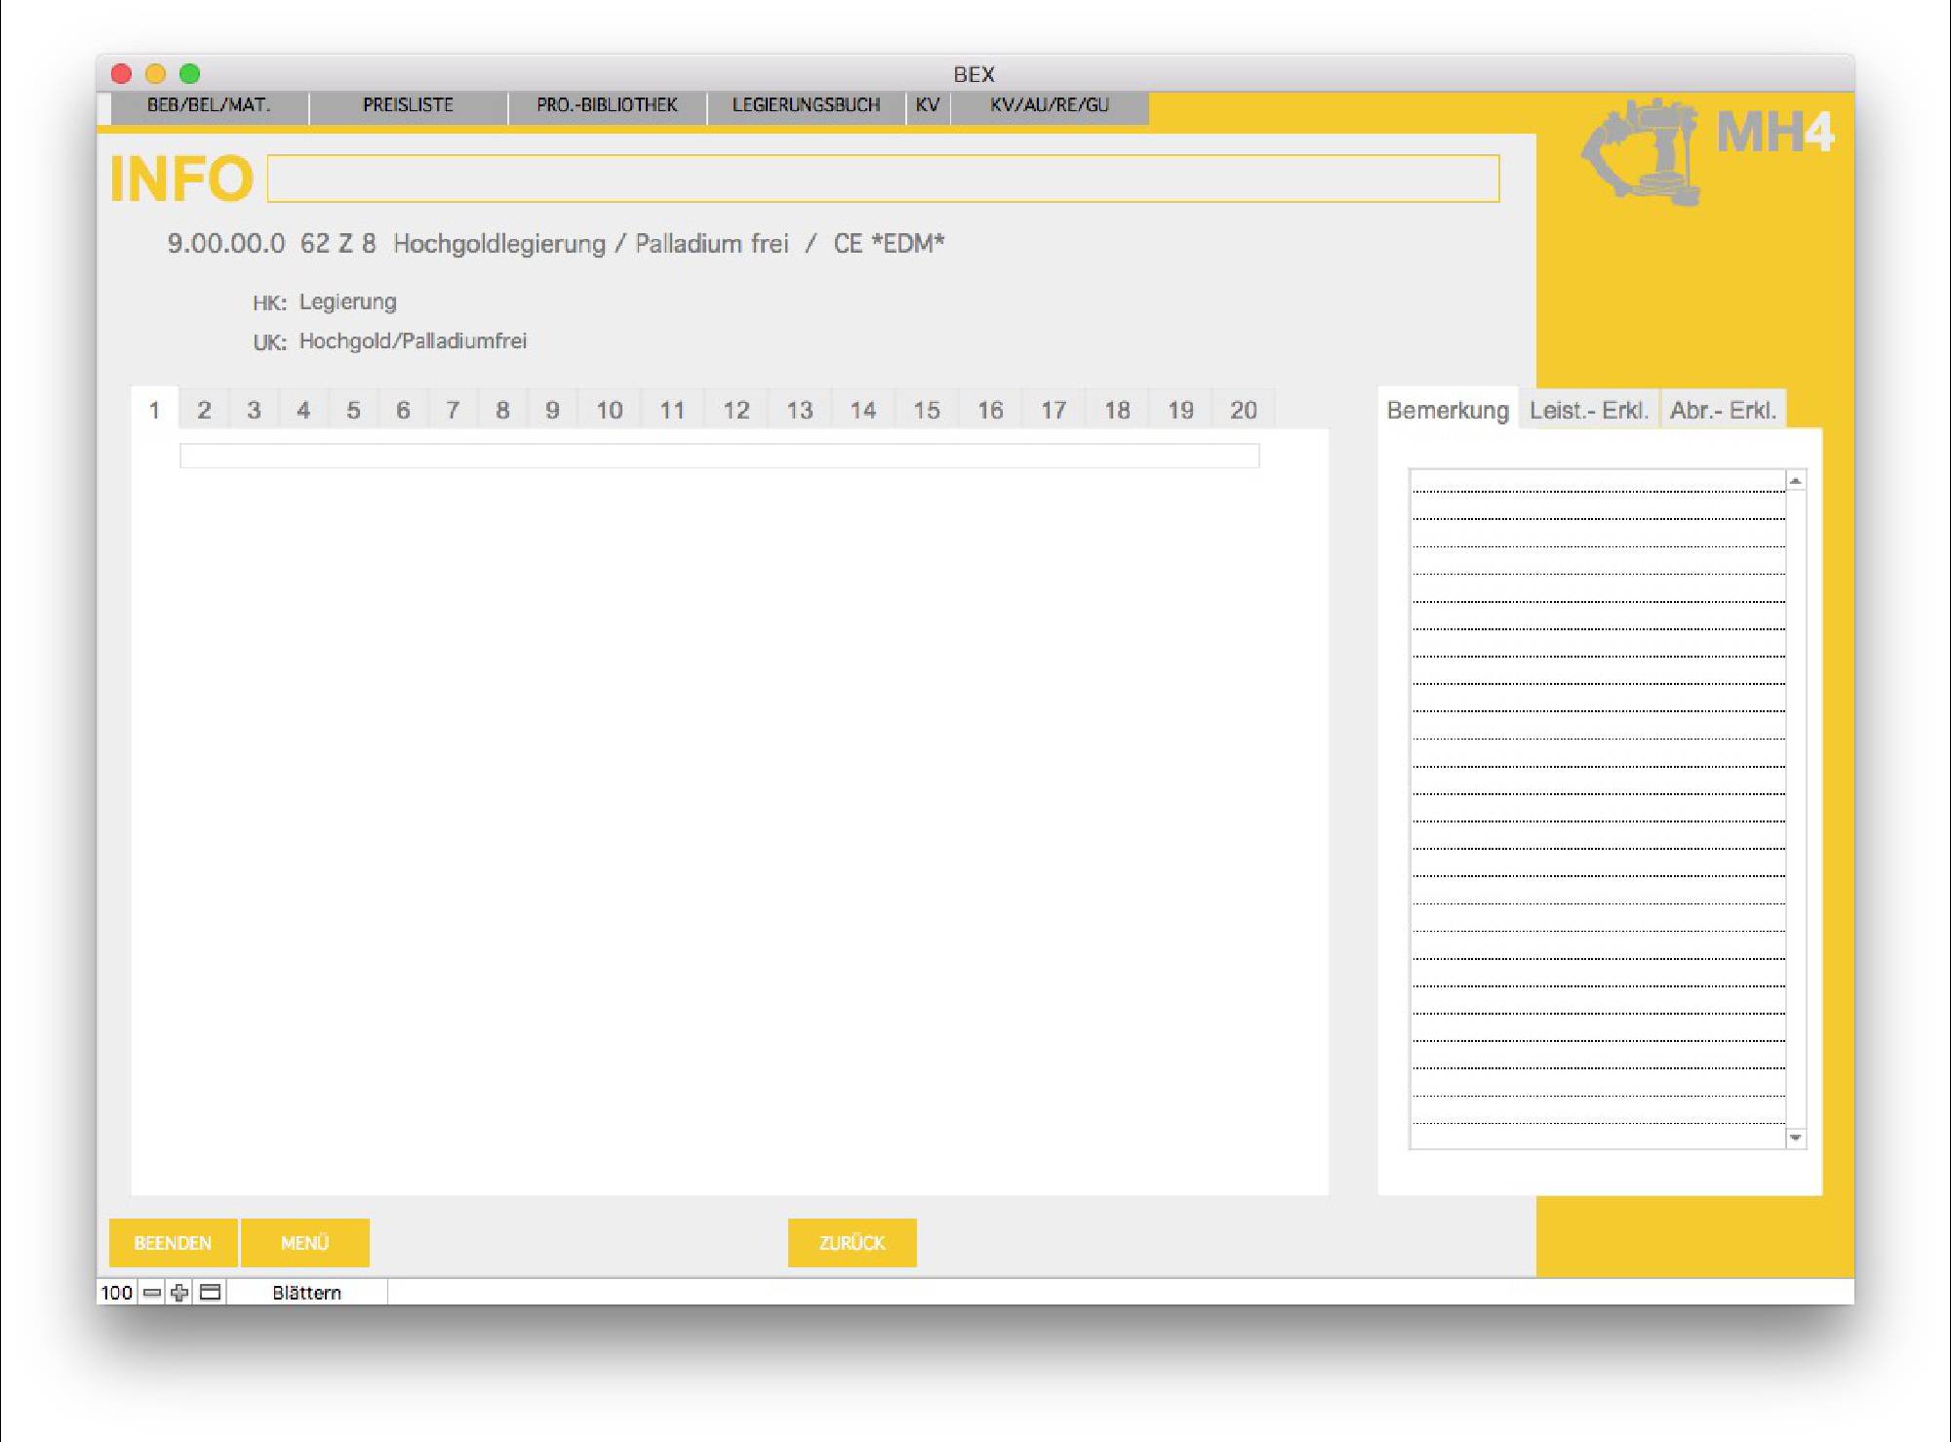Open the PREISLISTE tab
The width and height of the screenshot is (1951, 1442).
pos(408,105)
